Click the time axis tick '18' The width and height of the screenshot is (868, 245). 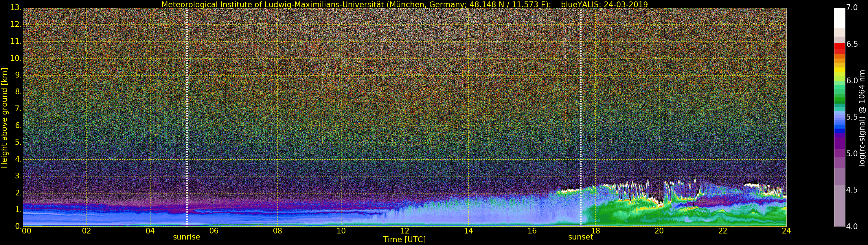pos(596,231)
